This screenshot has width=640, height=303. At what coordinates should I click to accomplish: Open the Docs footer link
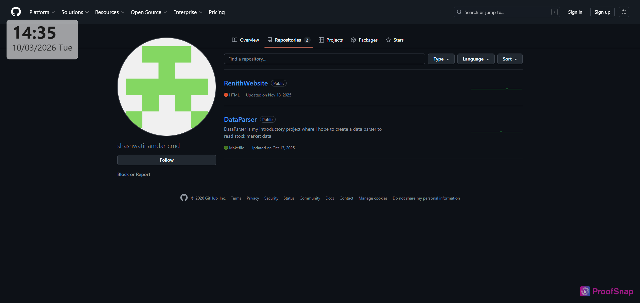click(330, 198)
